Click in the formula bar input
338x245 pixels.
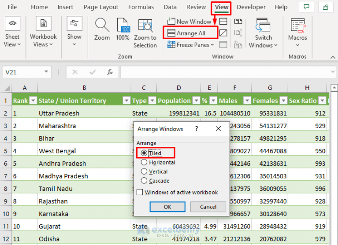225,72
